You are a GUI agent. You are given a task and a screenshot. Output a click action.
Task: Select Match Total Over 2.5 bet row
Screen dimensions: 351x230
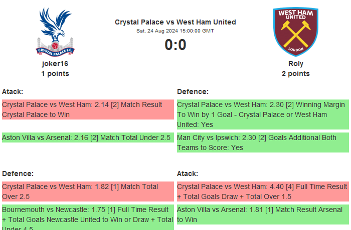click(x=88, y=191)
